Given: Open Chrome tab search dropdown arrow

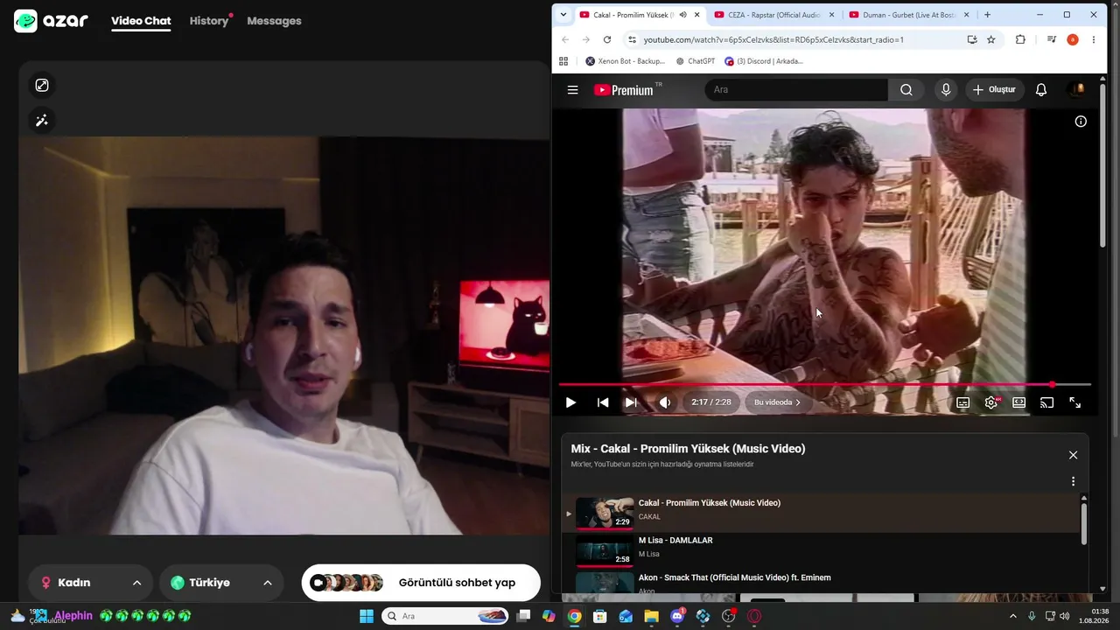Looking at the screenshot, I should tap(563, 15).
